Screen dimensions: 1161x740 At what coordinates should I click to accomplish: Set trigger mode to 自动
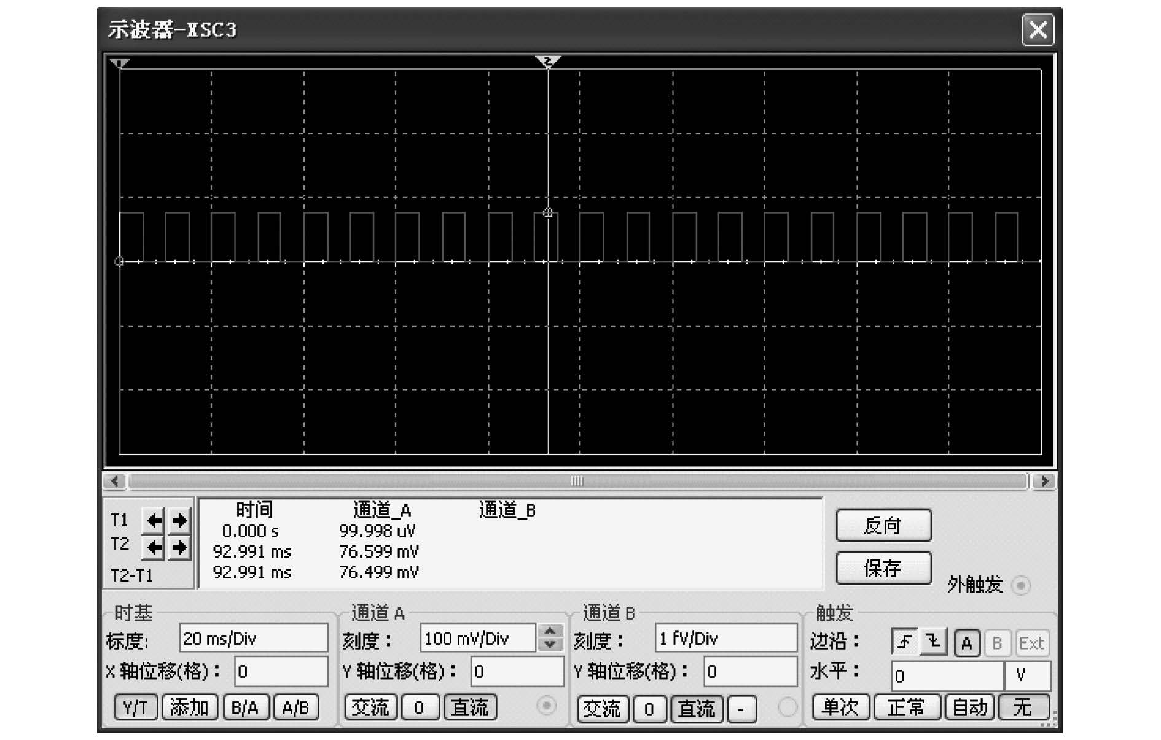pyautogui.click(x=970, y=707)
